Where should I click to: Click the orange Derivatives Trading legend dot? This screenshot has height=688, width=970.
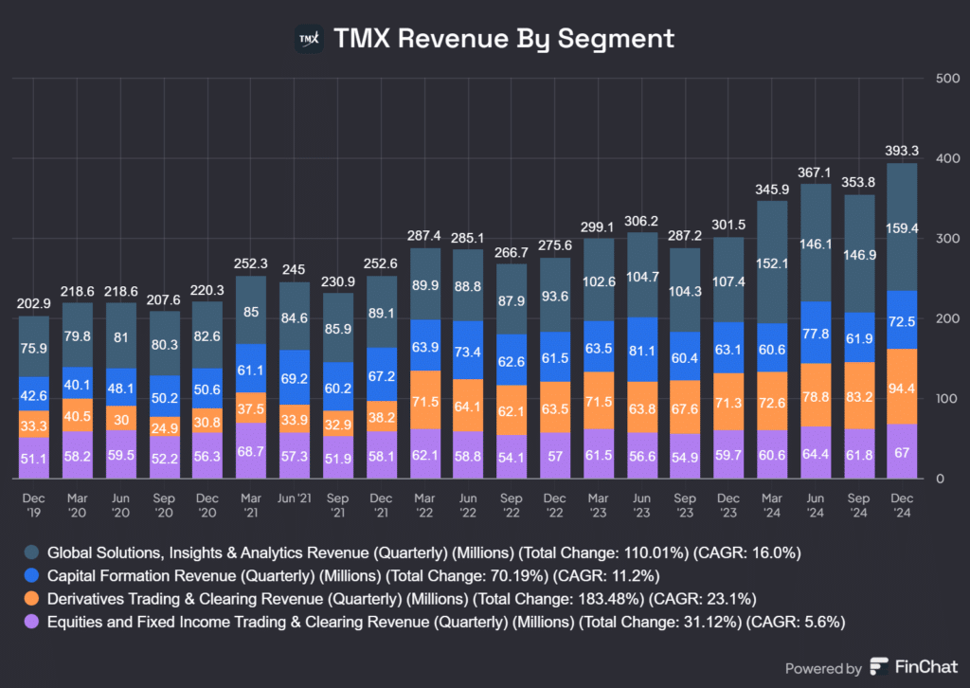[33, 598]
